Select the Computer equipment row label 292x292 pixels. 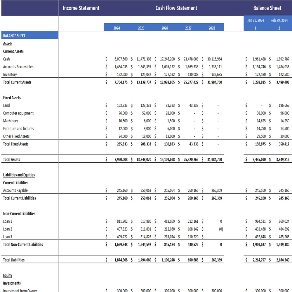point(18,113)
